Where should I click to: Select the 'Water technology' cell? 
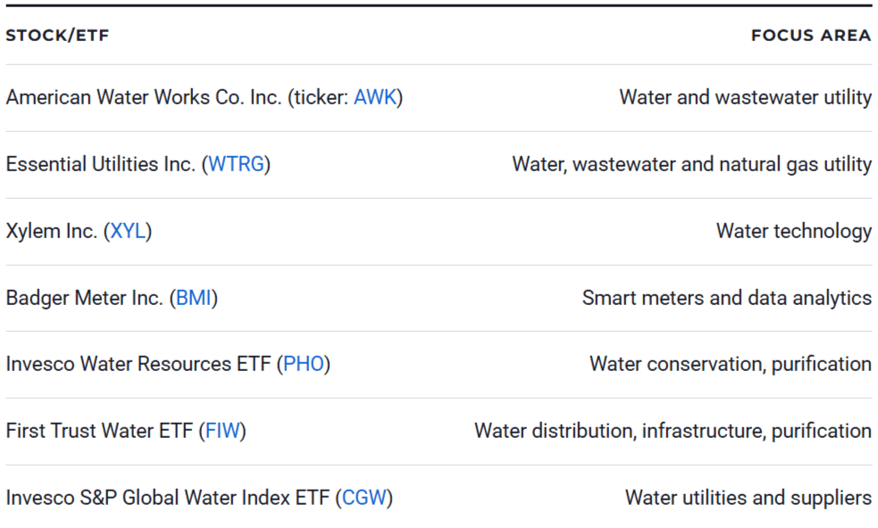tap(793, 231)
